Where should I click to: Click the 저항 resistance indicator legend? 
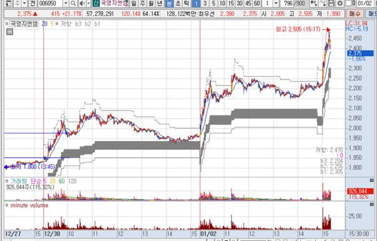[x=66, y=24]
